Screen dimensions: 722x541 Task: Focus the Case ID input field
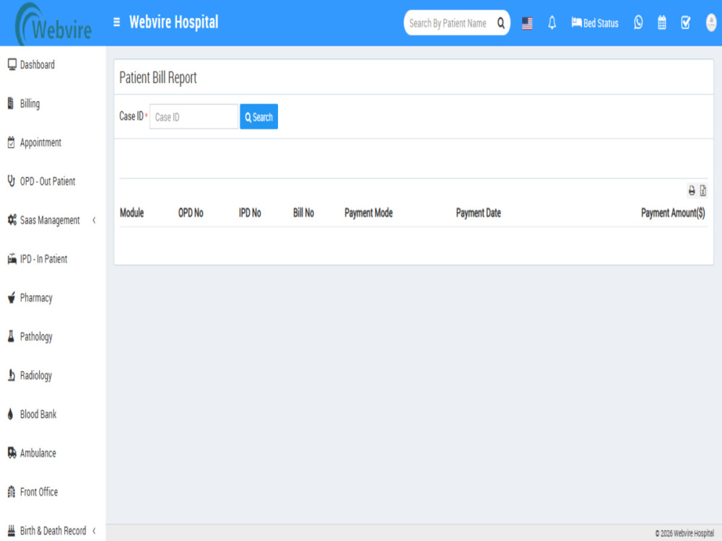(193, 117)
